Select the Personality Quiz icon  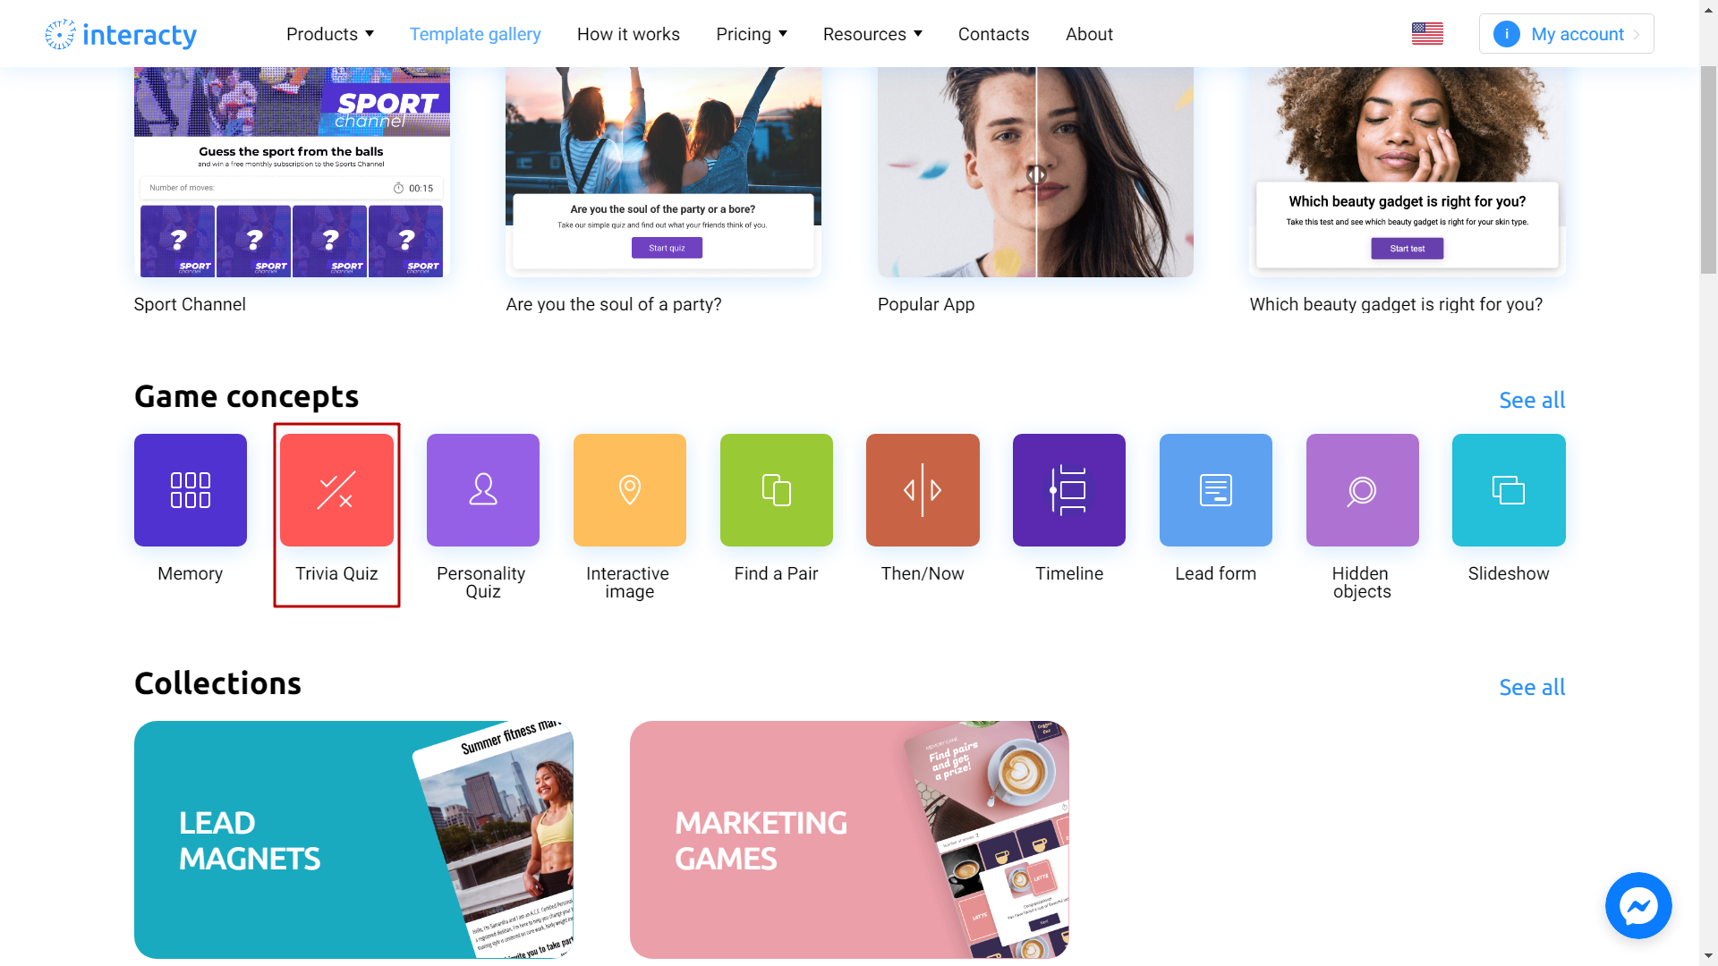(482, 489)
